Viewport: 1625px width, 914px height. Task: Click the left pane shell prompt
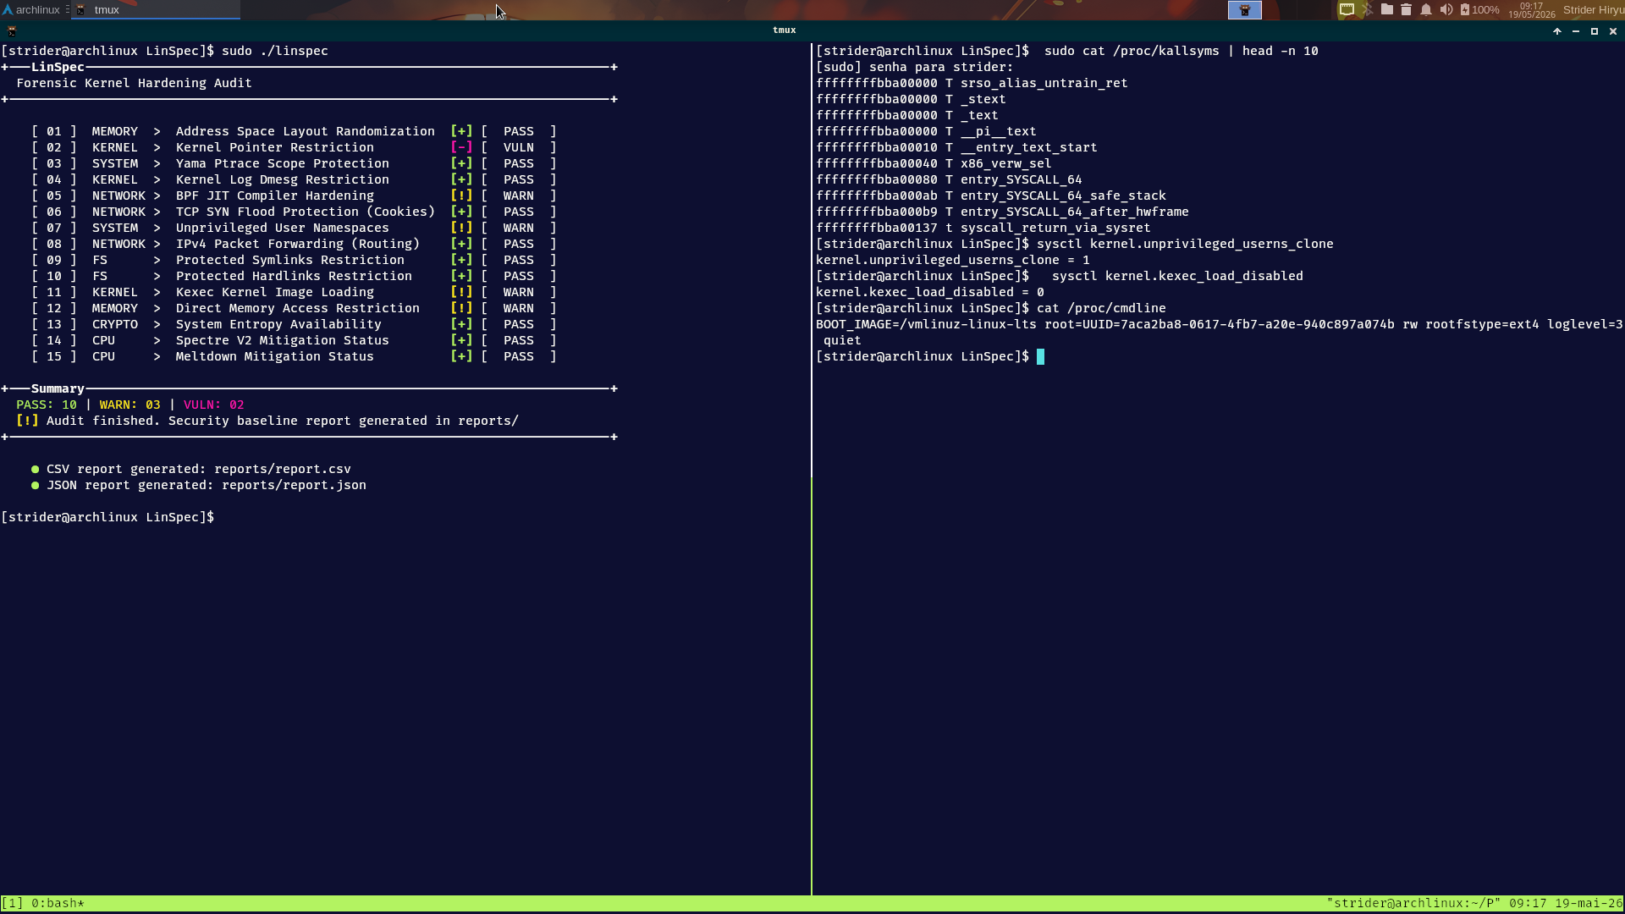click(107, 517)
